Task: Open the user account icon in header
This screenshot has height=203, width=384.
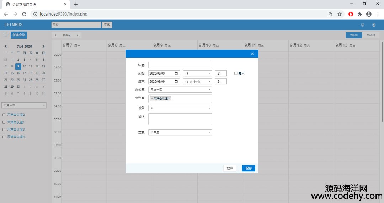Action: [x=374, y=25]
